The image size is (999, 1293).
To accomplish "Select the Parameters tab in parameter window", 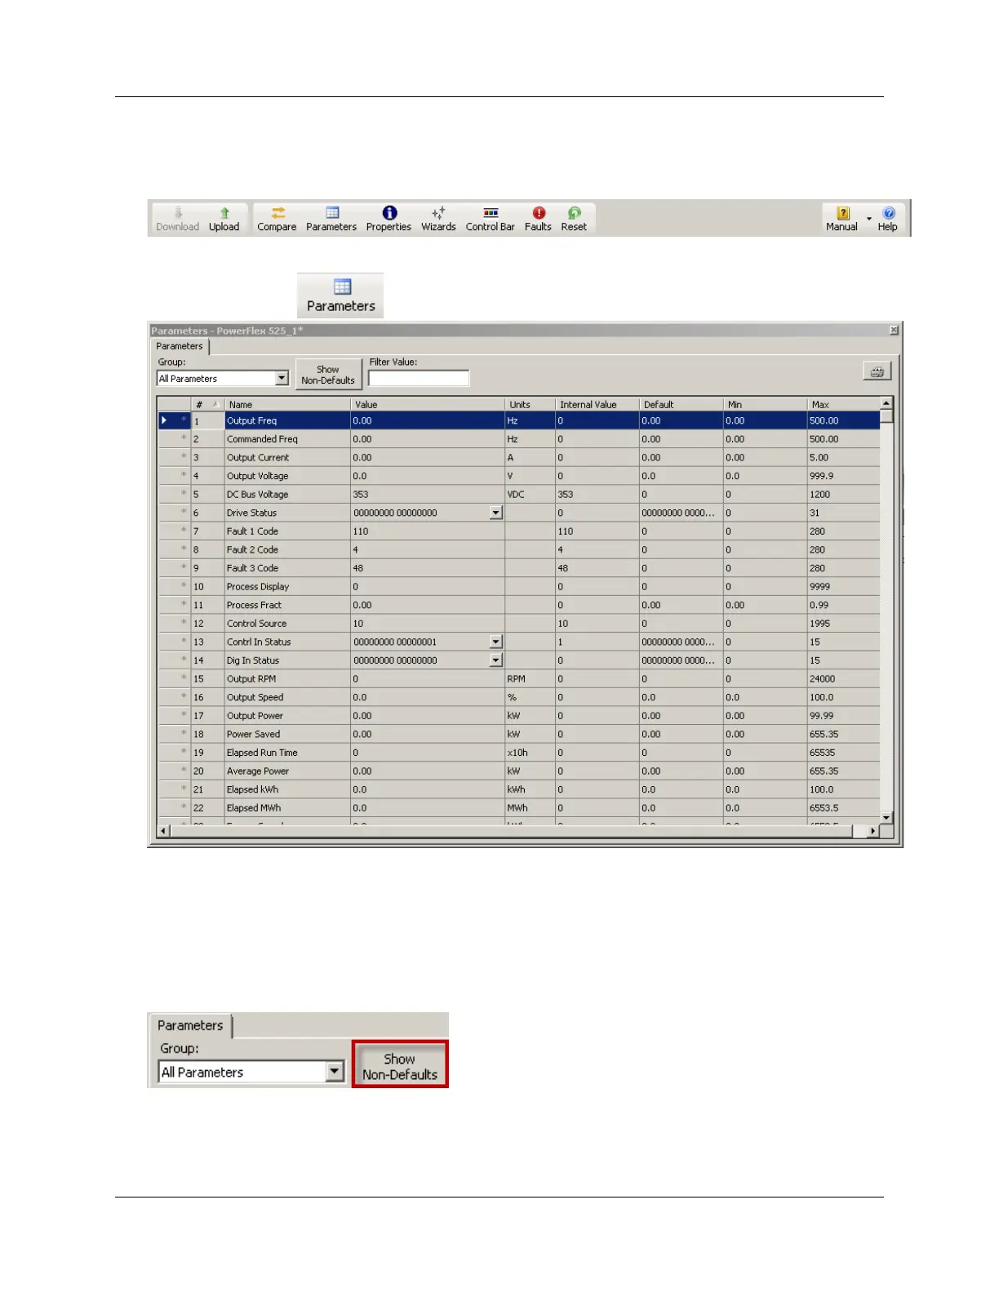I will pos(180,346).
